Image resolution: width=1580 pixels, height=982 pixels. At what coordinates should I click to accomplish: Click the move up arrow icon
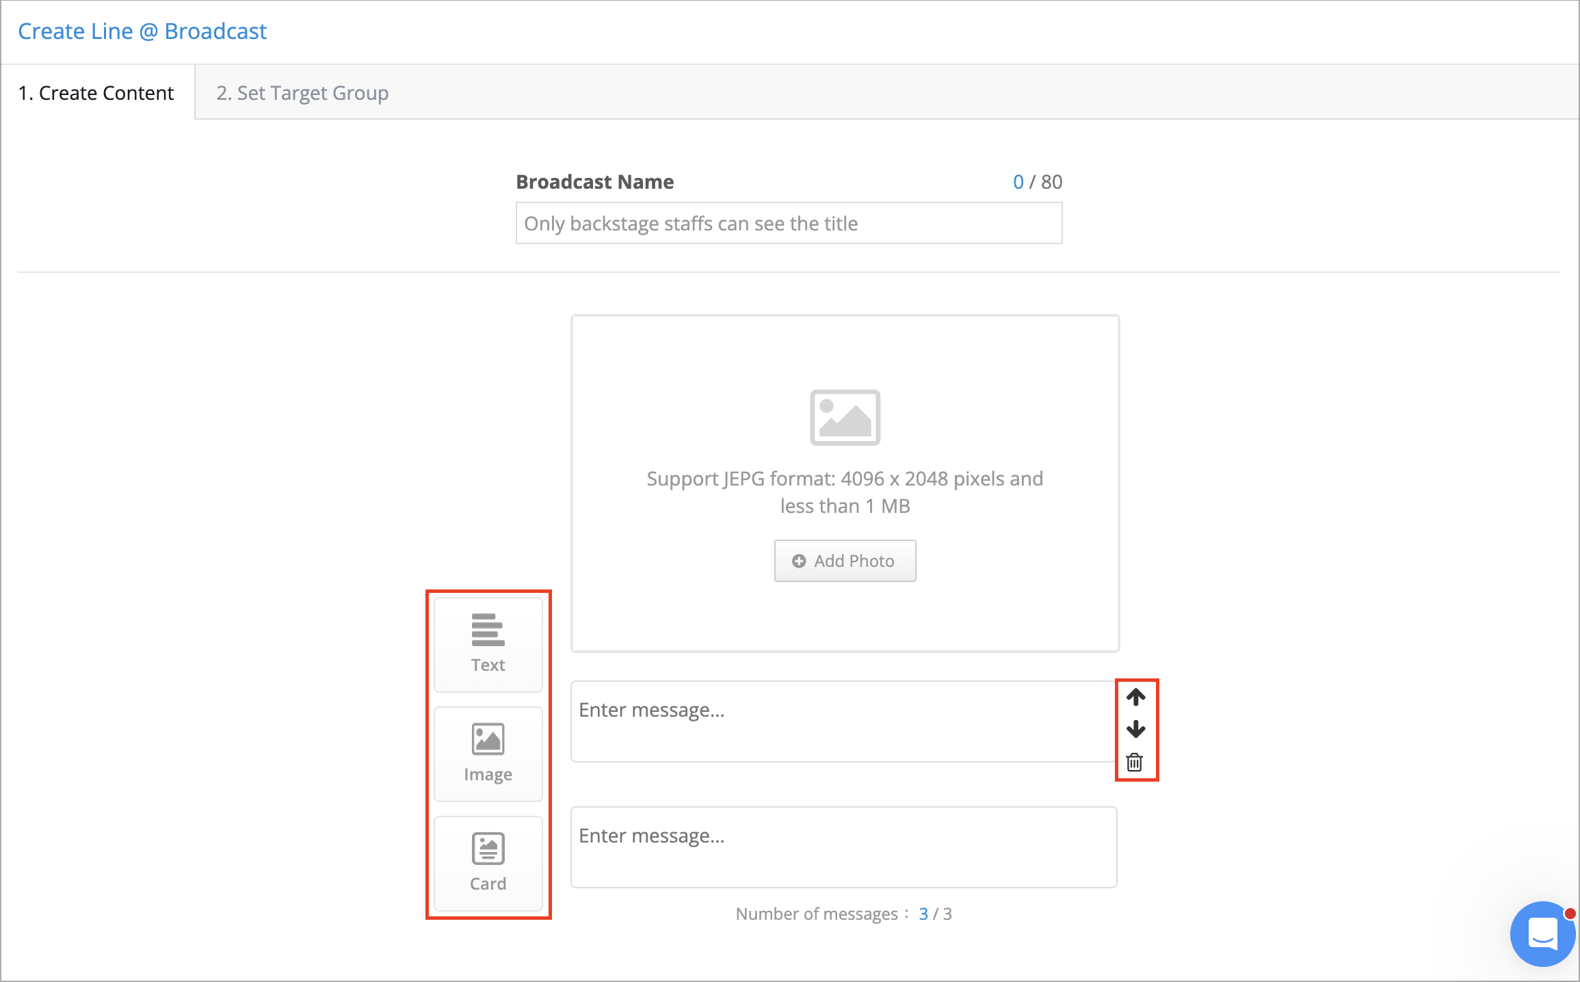[x=1135, y=697]
